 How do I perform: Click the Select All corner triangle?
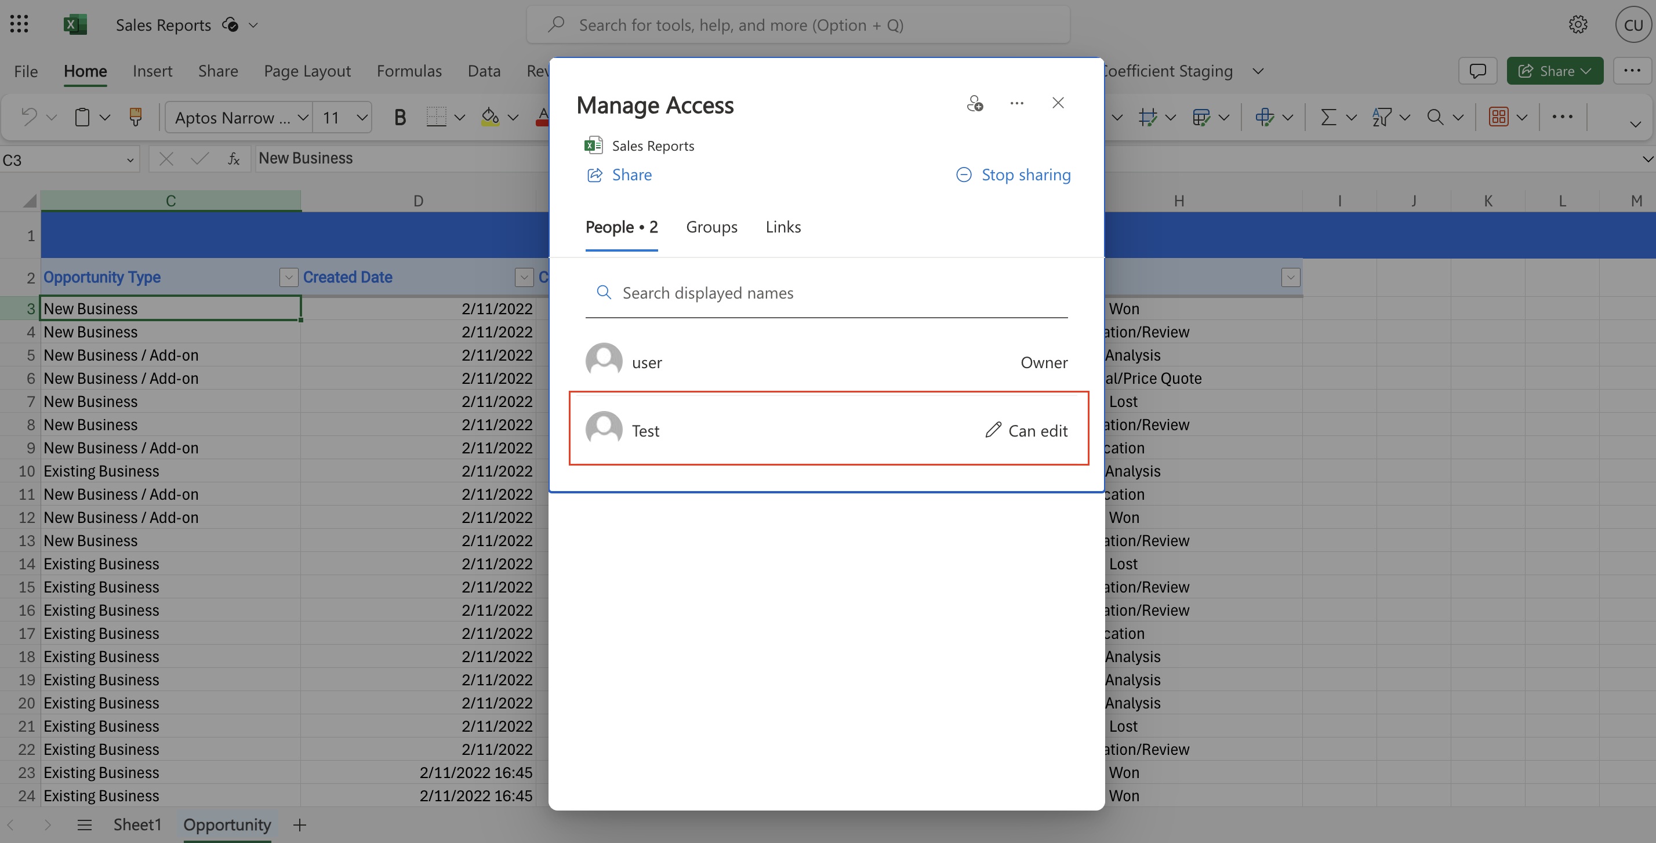tap(30, 201)
